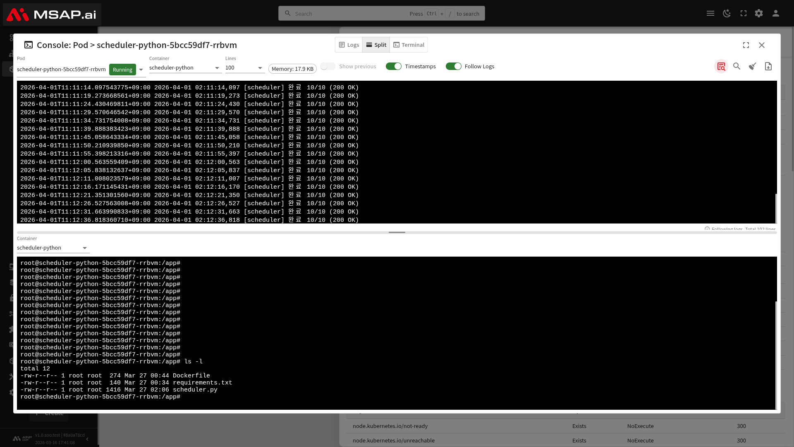Enable the Show previous toggle
Image resolution: width=794 pixels, height=447 pixels.
click(328, 66)
